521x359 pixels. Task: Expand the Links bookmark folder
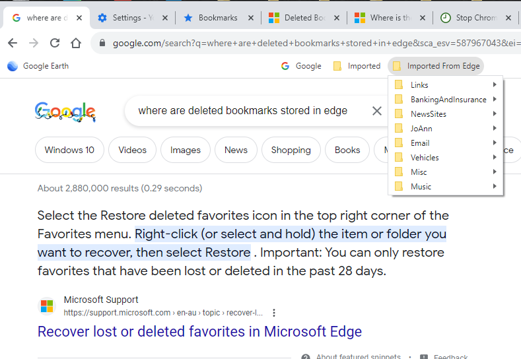point(445,85)
